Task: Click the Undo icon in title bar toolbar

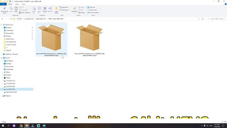Action: coord(10,1)
